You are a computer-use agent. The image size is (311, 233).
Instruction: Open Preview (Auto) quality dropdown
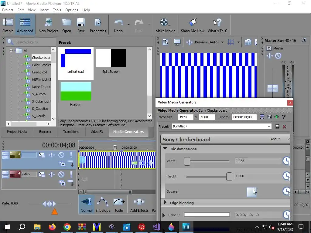(222, 42)
